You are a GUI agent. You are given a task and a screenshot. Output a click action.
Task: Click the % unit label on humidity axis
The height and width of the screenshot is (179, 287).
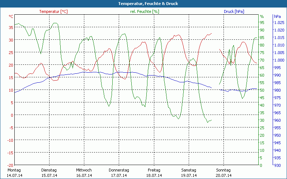tap(262, 16)
